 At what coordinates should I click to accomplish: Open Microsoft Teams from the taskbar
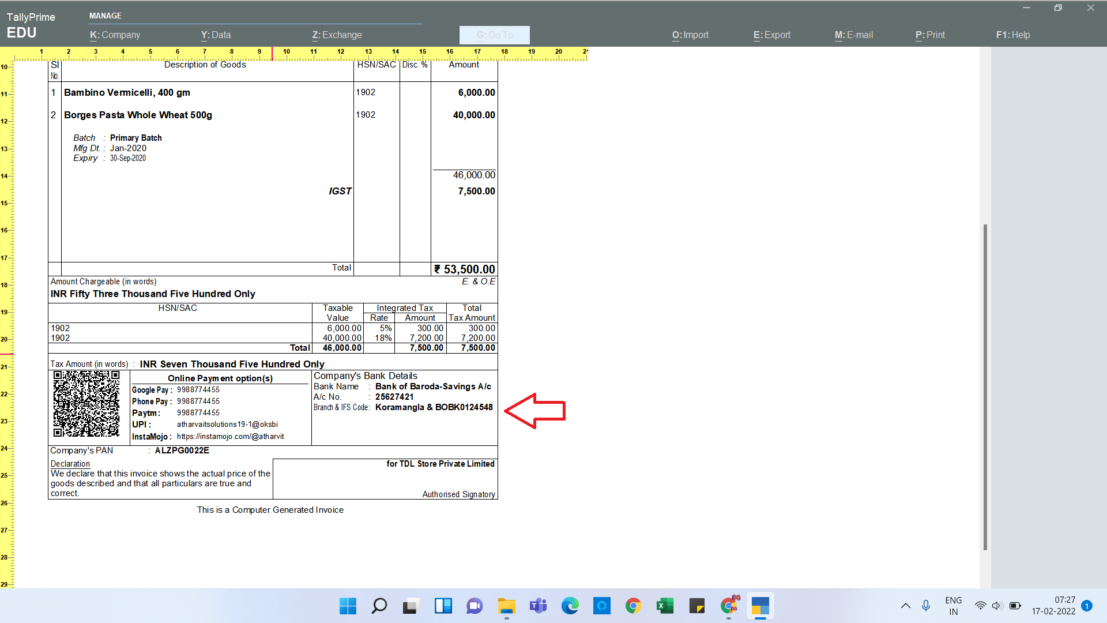point(537,606)
